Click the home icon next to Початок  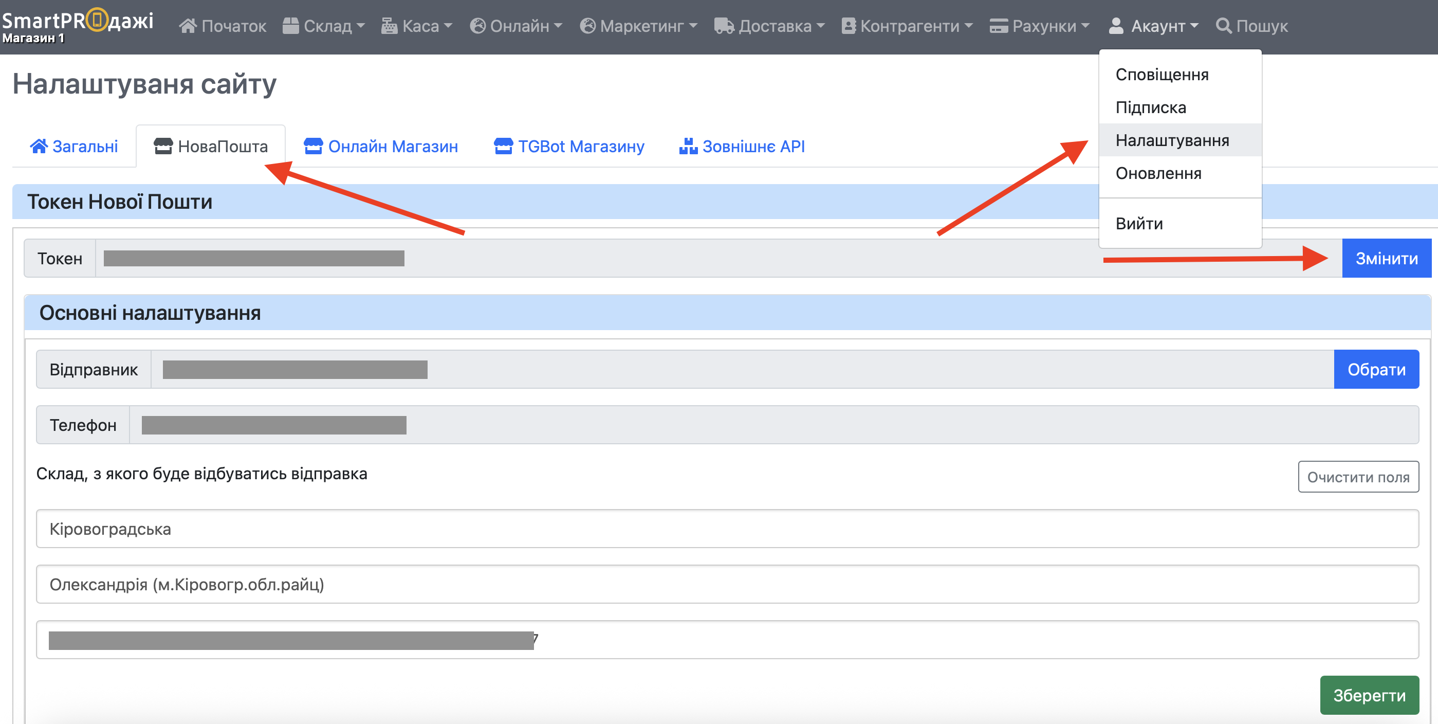pyautogui.click(x=188, y=26)
